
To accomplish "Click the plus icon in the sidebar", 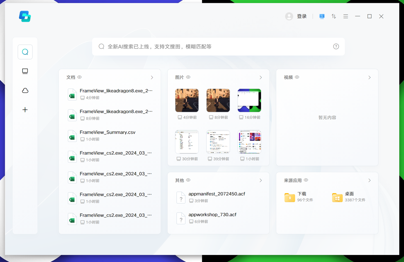I will pyautogui.click(x=25, y=110).
